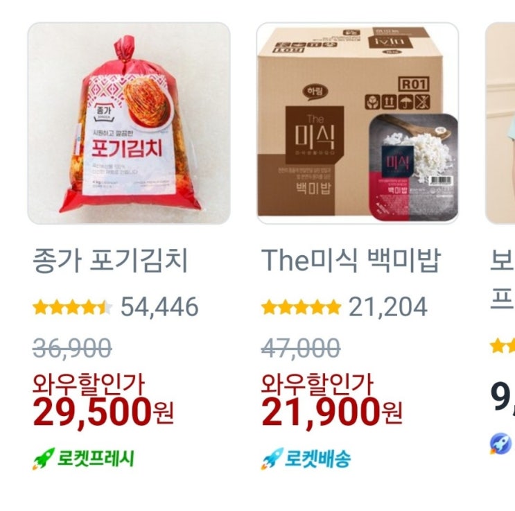This screenshot has height=511, width=515.
Task: Select the The미식 백미밥 product title
Action: (x=351, y=261)
